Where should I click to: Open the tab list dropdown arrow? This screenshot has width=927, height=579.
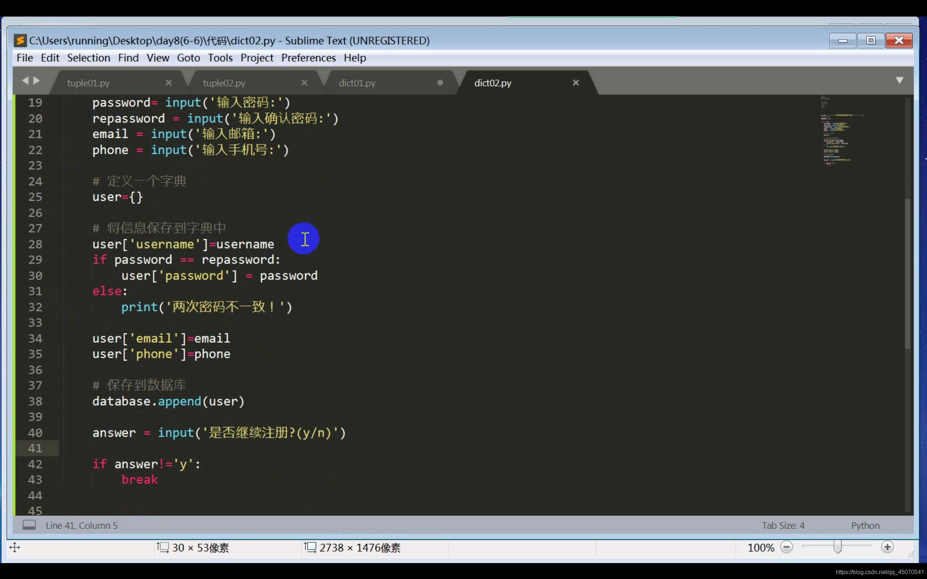coord(900,80)
